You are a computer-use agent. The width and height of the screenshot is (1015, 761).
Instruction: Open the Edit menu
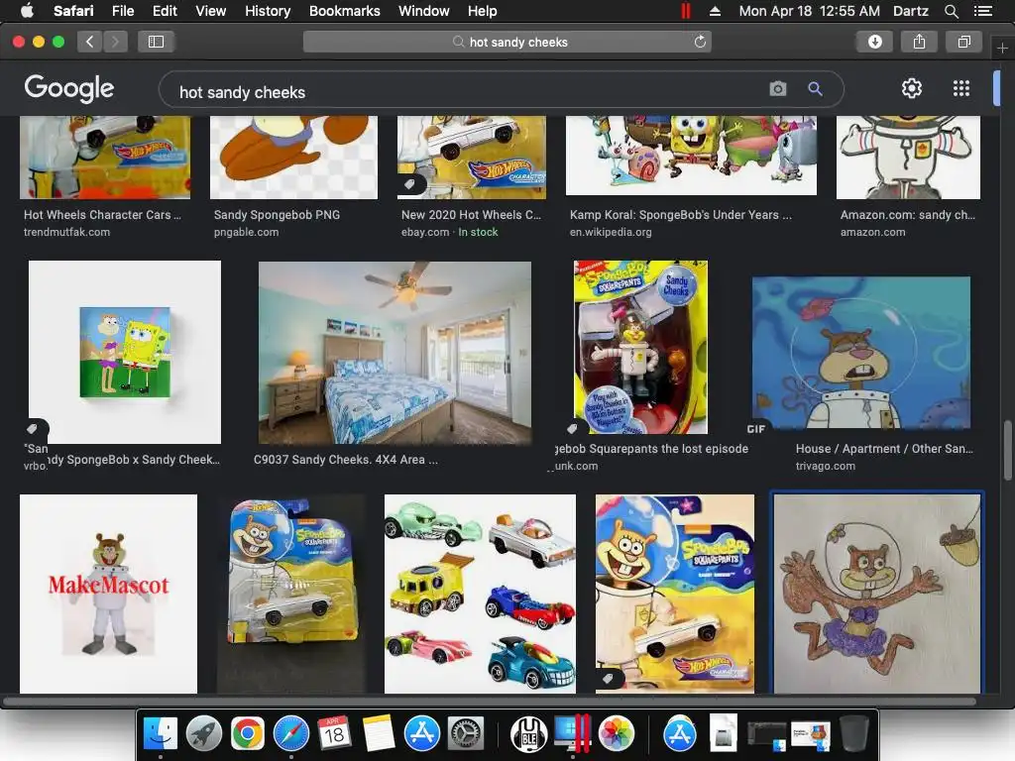pyautogui.click(x=165, y=11)
